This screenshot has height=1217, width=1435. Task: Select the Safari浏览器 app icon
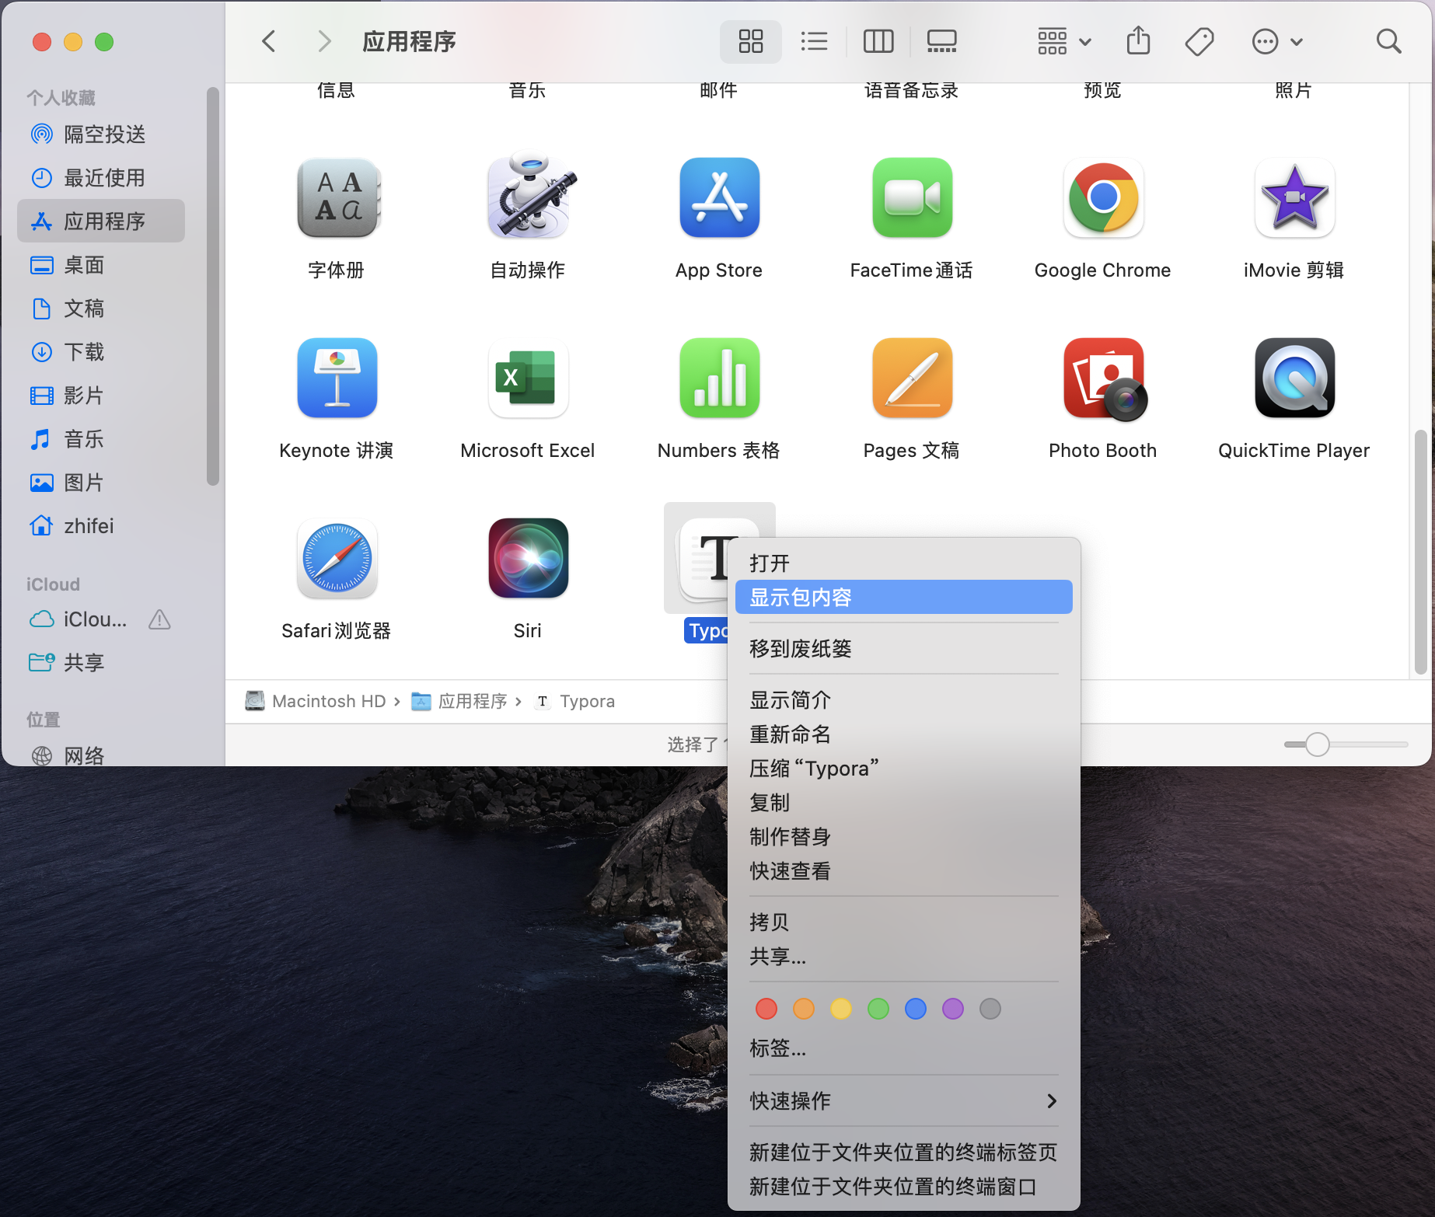[x=337, y=558]
